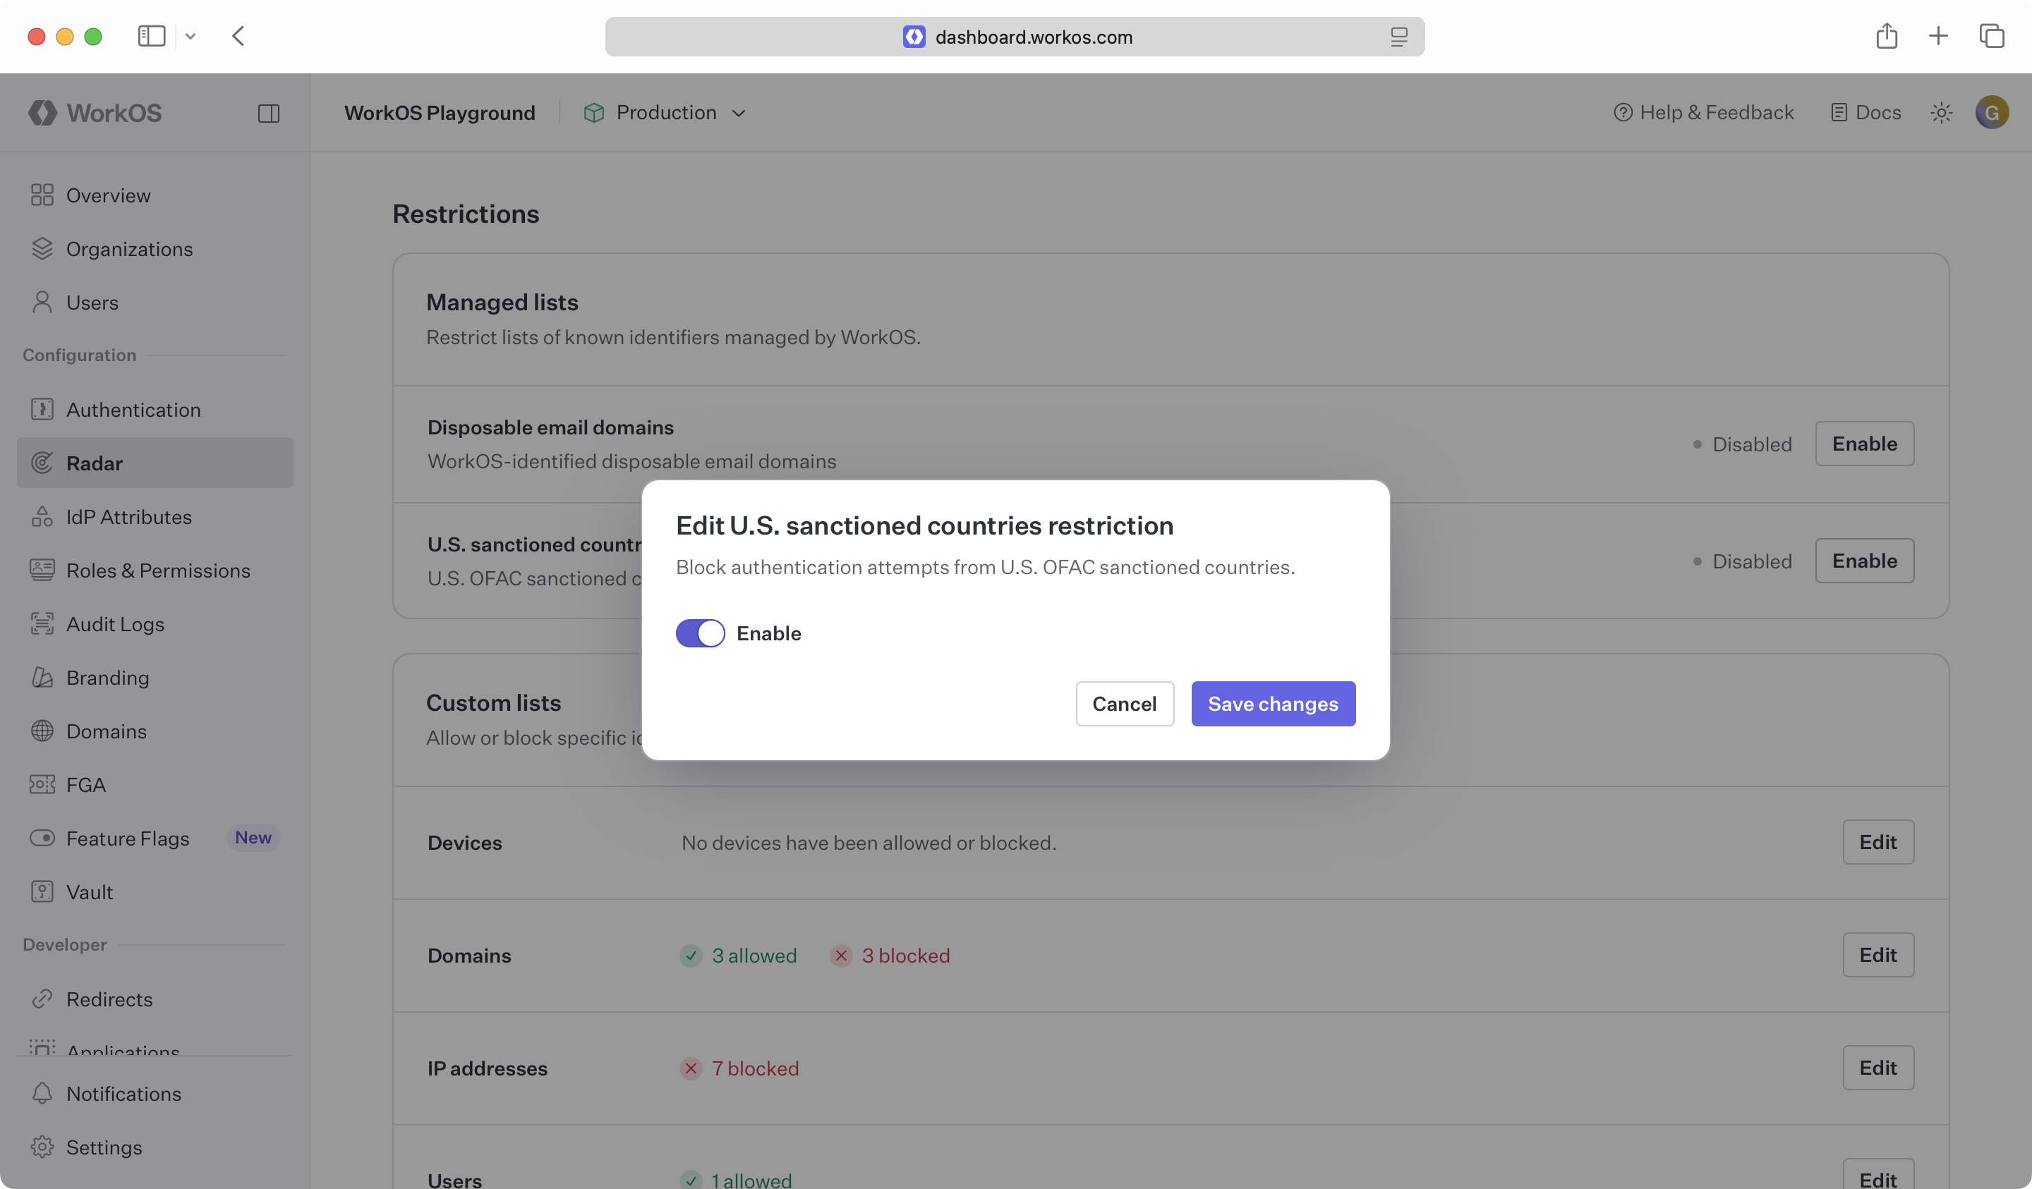Collapse the WorkOS sidebar panel icon
Image resolution: width=2032 pixels, height=1189 pixels.
pyautogui.click(x=269, y=114)
